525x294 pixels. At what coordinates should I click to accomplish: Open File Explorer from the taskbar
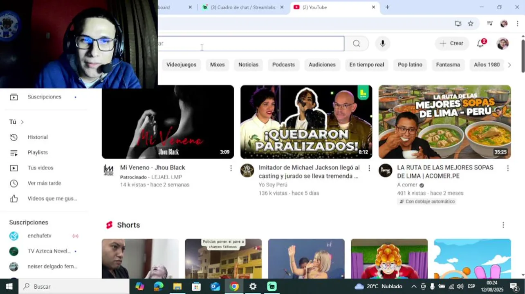pyautogui.click(x=177, y=287)
